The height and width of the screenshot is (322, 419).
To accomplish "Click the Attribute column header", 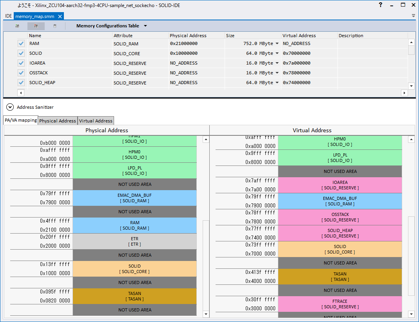I will (x=123, y=36).
